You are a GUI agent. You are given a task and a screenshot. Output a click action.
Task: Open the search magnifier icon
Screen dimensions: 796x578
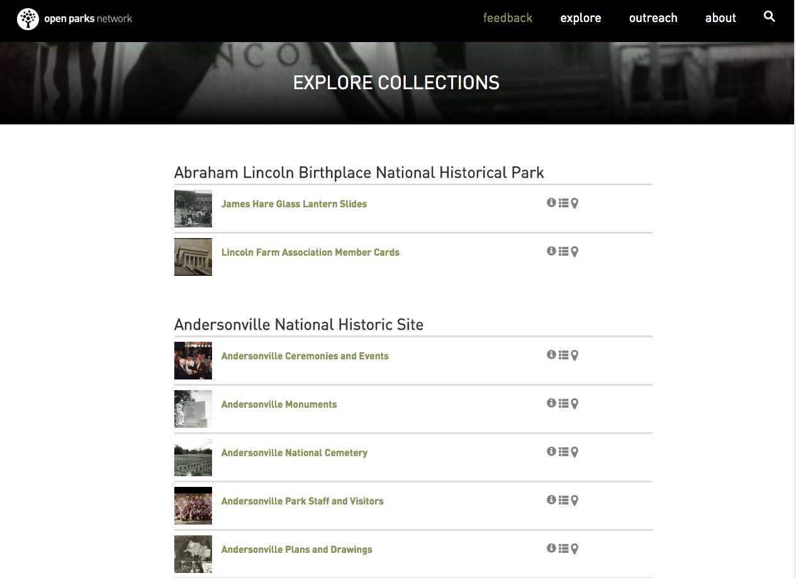click(x=769, y=17)
